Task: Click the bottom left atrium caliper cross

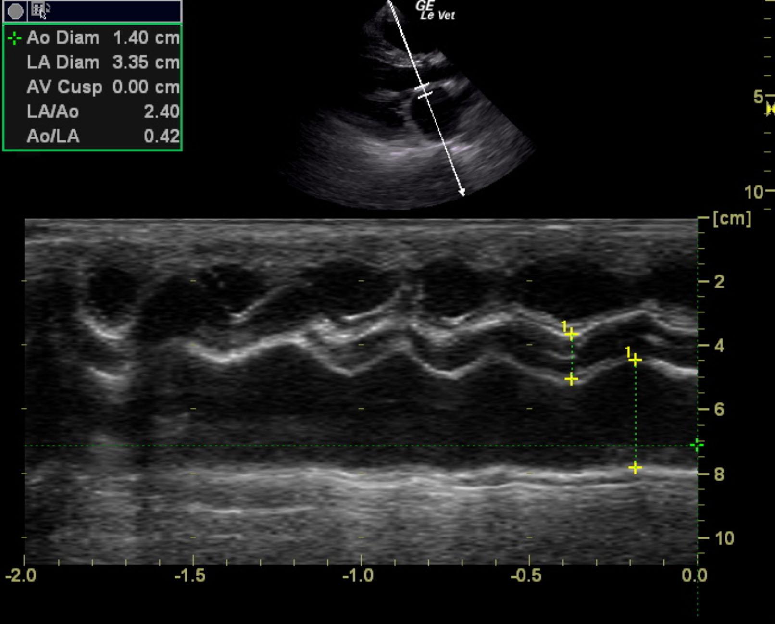Action: [x=635, y=467]
